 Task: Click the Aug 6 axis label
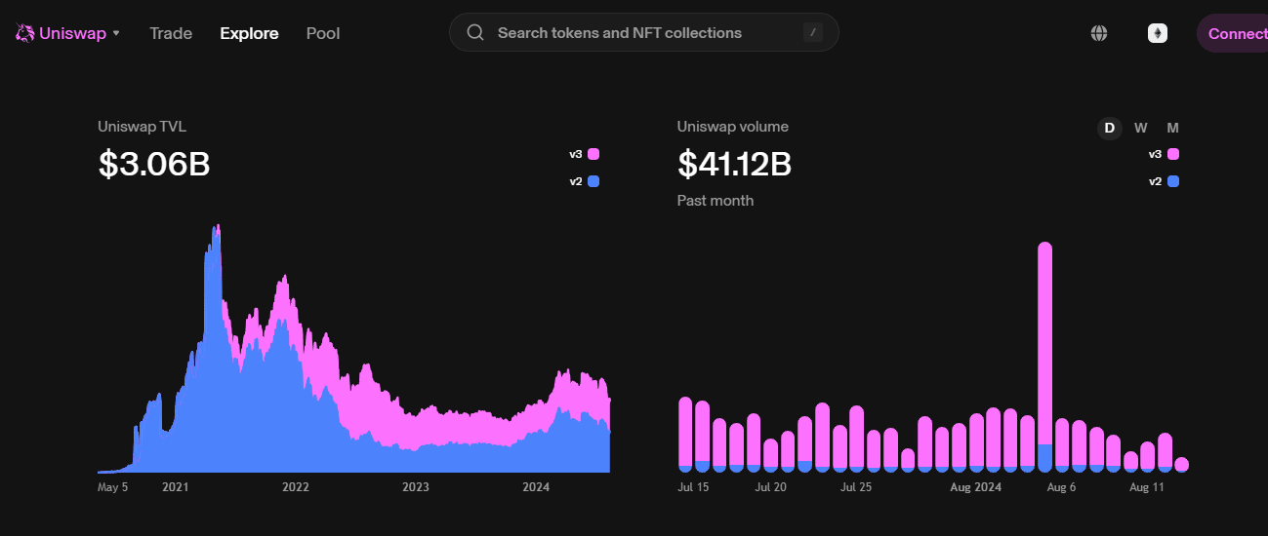(x=1061, y=487)
